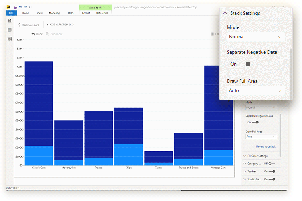
Task: Open the Modeling ribbon tab
Action: (54, 13)
